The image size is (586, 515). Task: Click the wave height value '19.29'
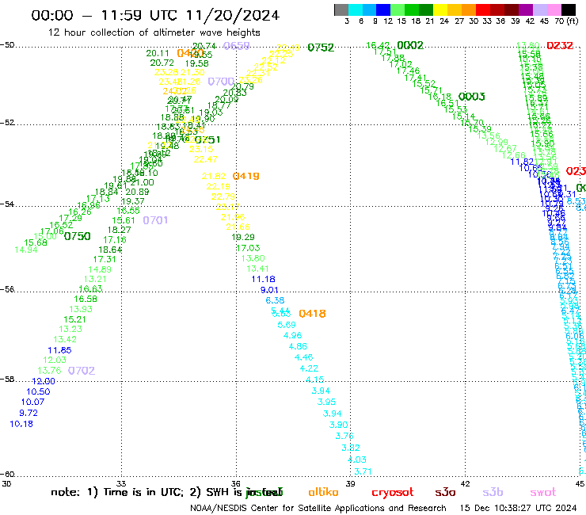(x=243, y=238)
